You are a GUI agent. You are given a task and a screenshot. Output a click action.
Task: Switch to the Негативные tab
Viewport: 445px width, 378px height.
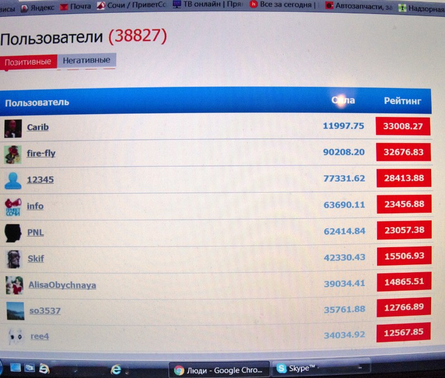(86, 61)
